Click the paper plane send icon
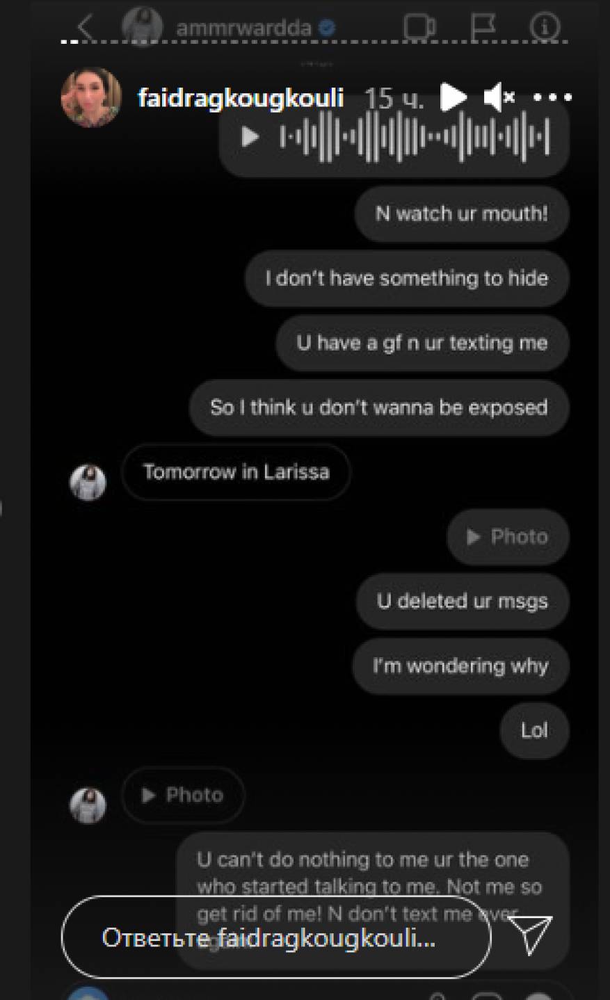Image resolution: width=610 pixels, height=1000 pixels. tap(530, 935)
